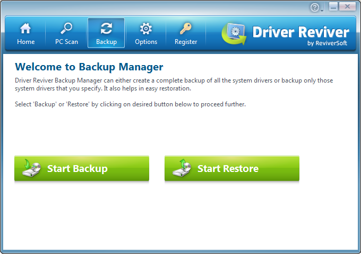Expand the help menu dropdown arrow
The width and height of the screenshot is (361, 254).
coord(322,10)
